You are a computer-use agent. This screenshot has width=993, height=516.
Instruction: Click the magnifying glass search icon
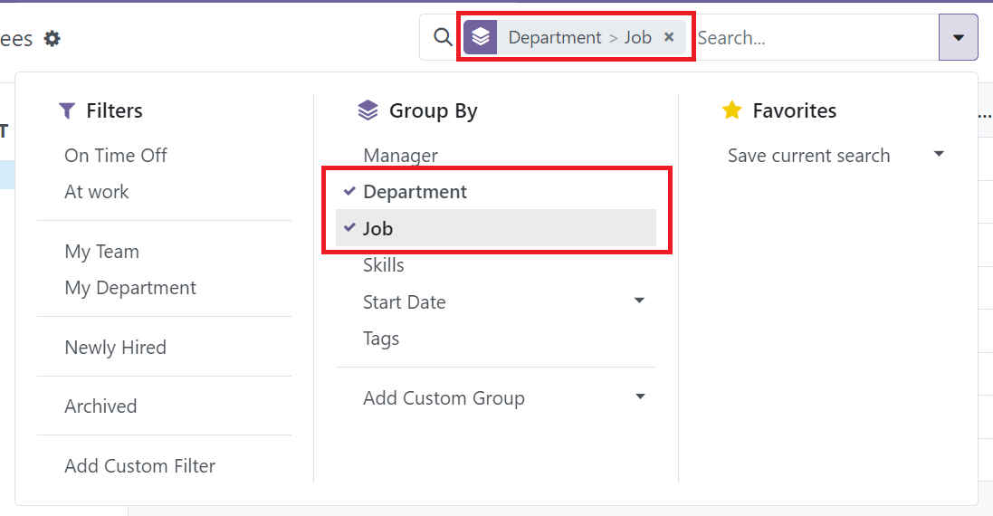click(443, 37)
